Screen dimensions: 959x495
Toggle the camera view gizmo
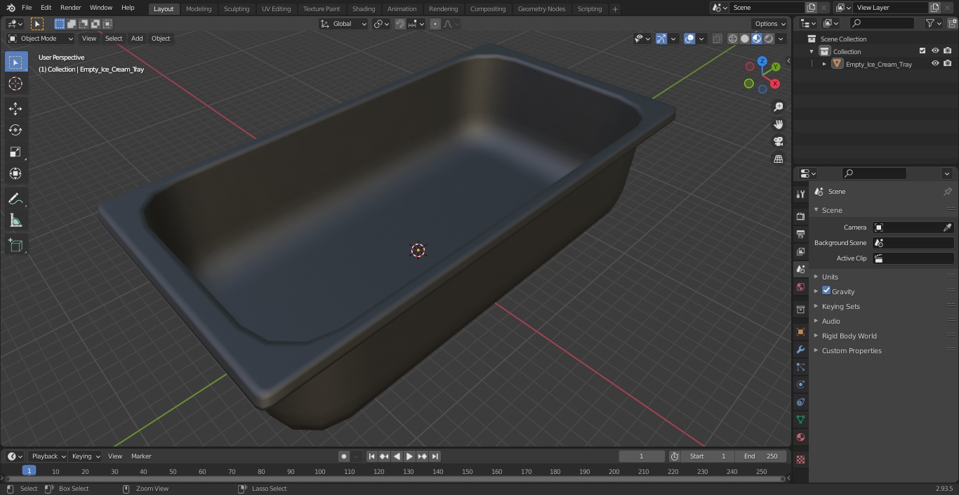pyautogui.click(x=778, y=141)
